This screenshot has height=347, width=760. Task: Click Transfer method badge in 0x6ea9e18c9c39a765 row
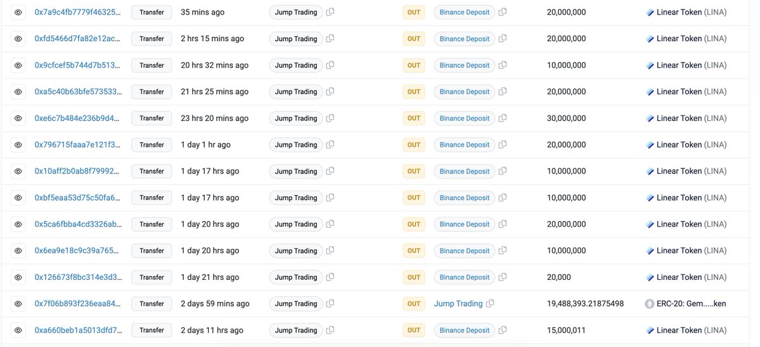click(151, 251)
